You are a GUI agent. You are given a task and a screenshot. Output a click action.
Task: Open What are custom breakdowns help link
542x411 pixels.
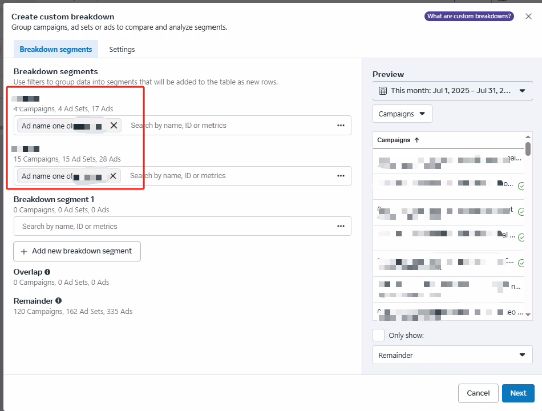tap(469, 17)
